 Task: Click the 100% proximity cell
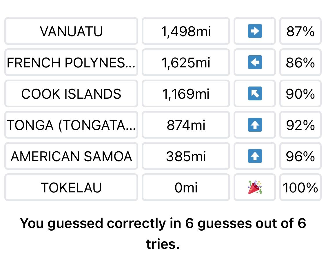point(300,187)
